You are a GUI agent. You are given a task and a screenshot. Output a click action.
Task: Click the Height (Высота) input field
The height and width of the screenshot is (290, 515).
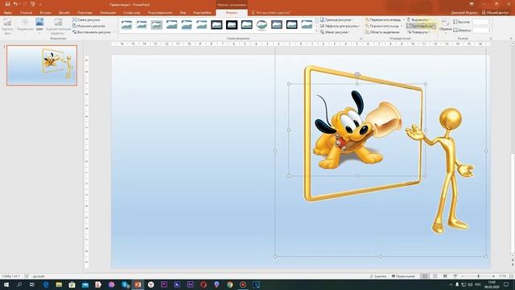pos(481,22)
